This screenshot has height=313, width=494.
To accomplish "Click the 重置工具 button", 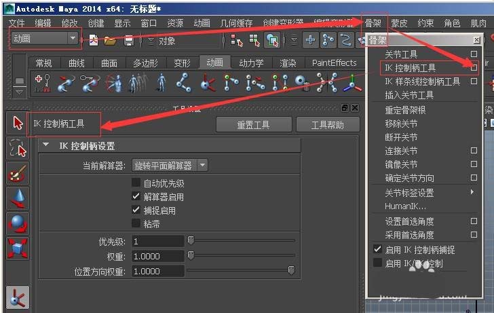I will click(x=254, y=125).
